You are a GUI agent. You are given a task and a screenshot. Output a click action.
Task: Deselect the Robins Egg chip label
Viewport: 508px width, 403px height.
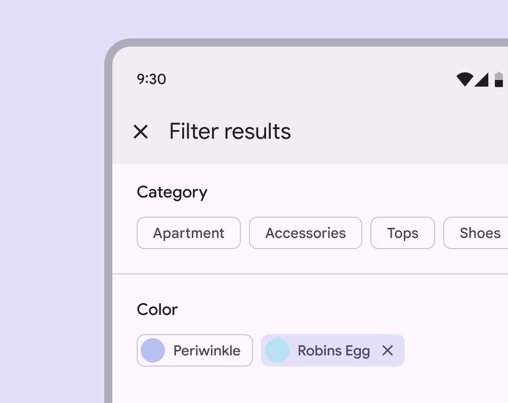[x=334, y=350]
